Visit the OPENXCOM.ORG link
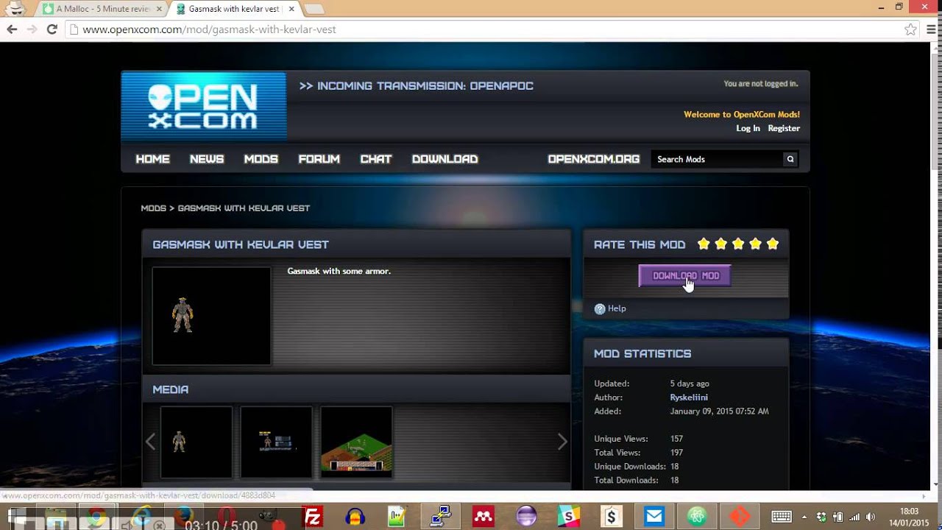The height and width of the screenshot is (530, 942). point(594,159)
